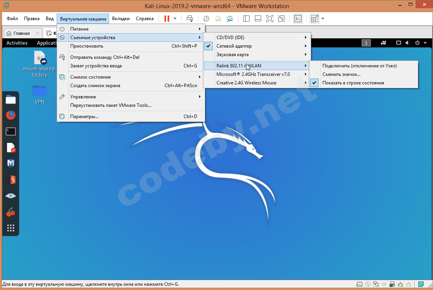Click the red Suspend (pause) toolbar icon
This screenshot has width=433, height=290.
click(166, 19)
